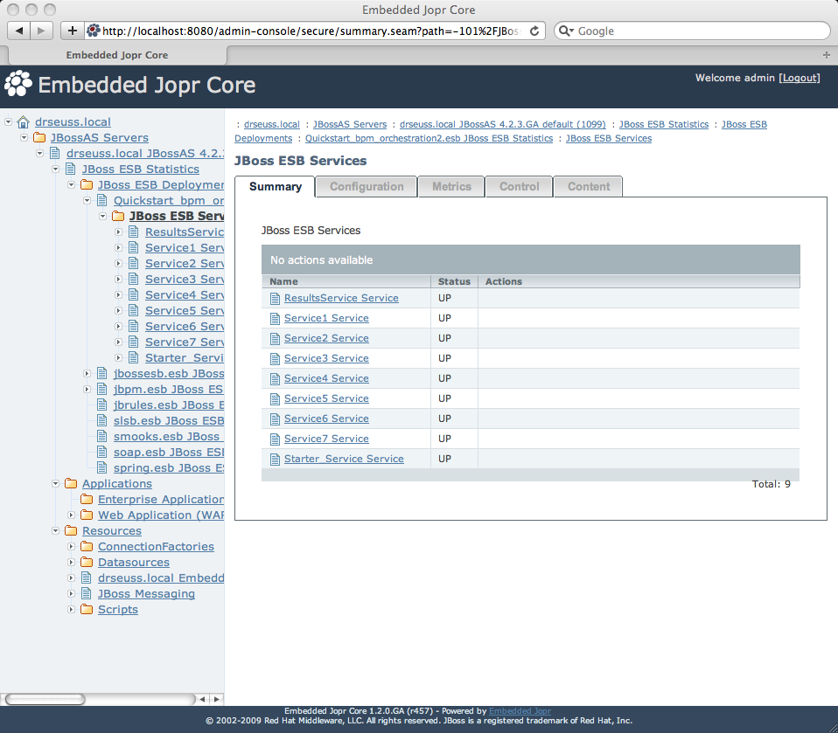Image resolution: width=838 pixels, height=733 pixels.
Task: Click the folder icon next to Applications
Action: point(71,484)
